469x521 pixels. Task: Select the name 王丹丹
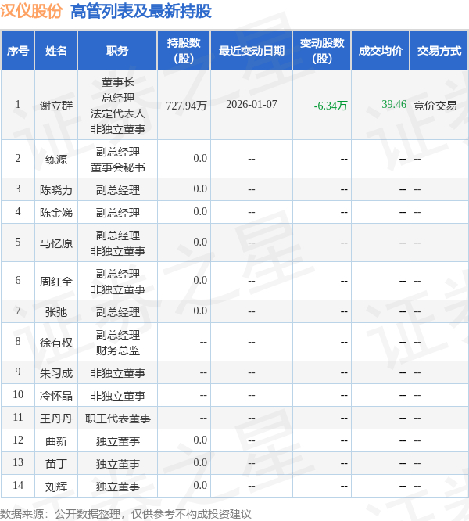tap(56, 418)
